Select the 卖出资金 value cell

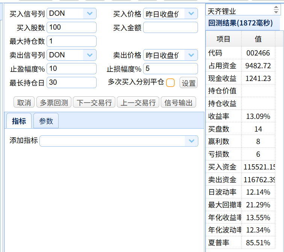click(258, 180)
